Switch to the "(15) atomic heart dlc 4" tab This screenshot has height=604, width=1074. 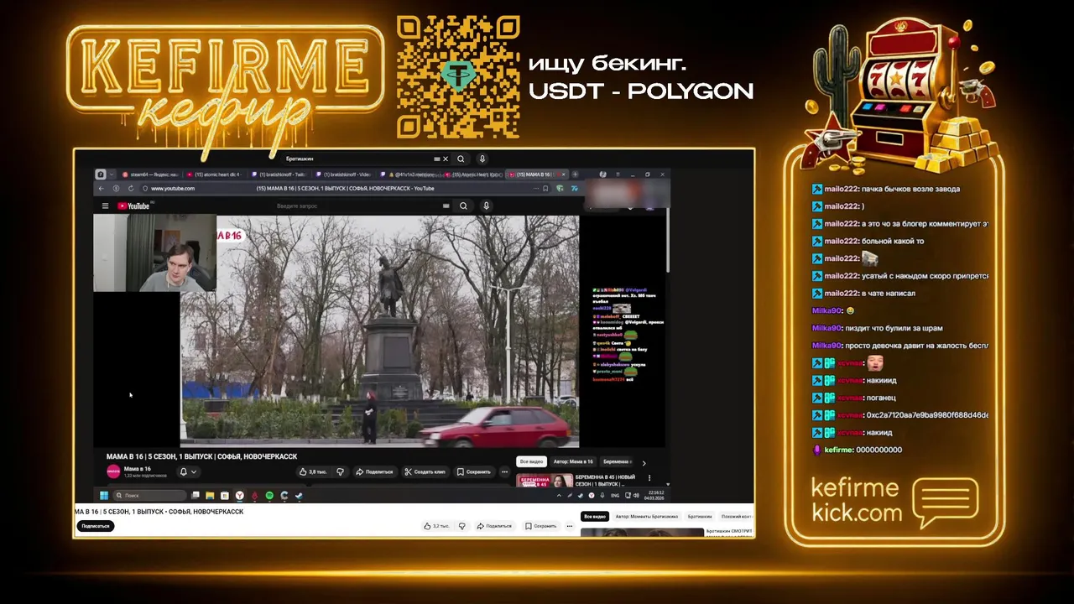216,174
